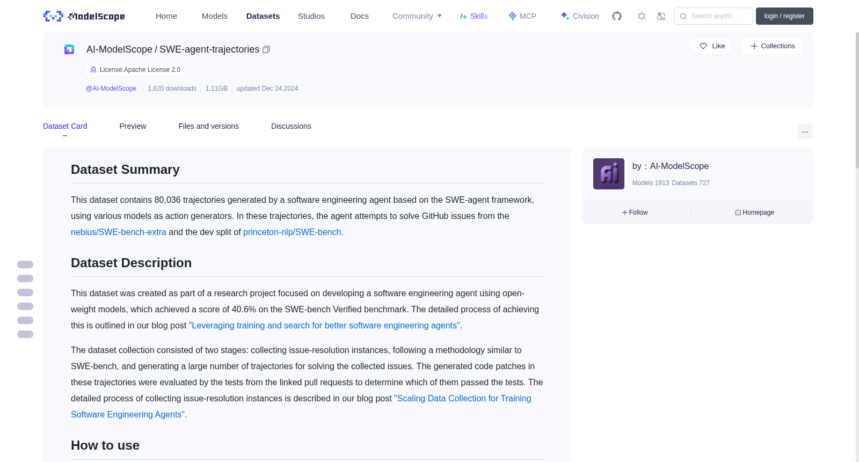This screenshot has width=859, height=462.
Task: Click the "updated Dec 24,2024" text
Action: (267, 89)
